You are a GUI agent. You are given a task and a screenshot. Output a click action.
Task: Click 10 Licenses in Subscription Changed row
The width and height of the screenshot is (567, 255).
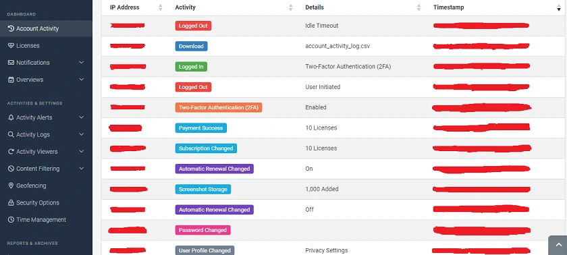(x=321, y=148)
